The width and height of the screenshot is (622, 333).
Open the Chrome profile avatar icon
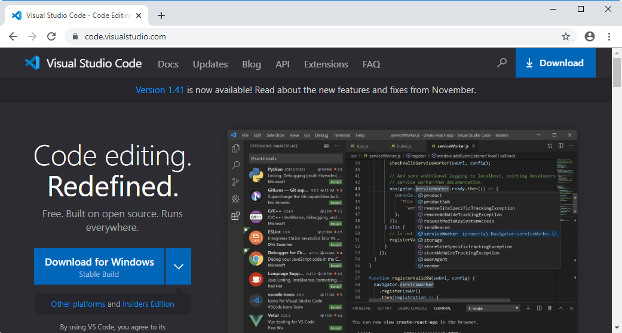pos(590,36)
